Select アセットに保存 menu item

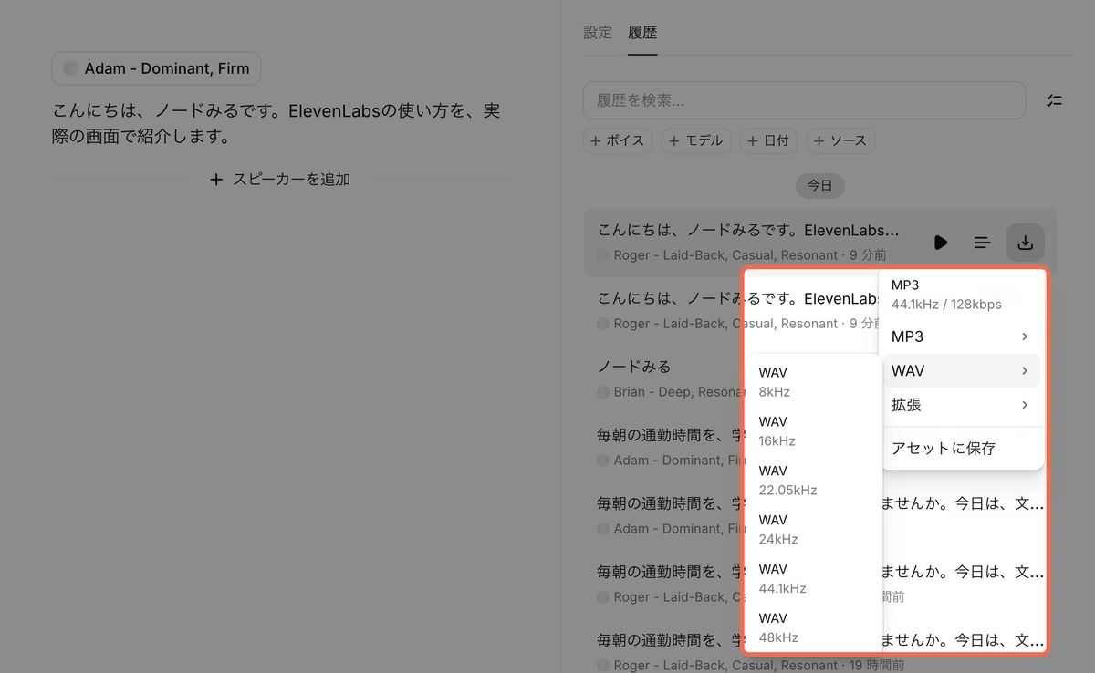click(962, 449)
